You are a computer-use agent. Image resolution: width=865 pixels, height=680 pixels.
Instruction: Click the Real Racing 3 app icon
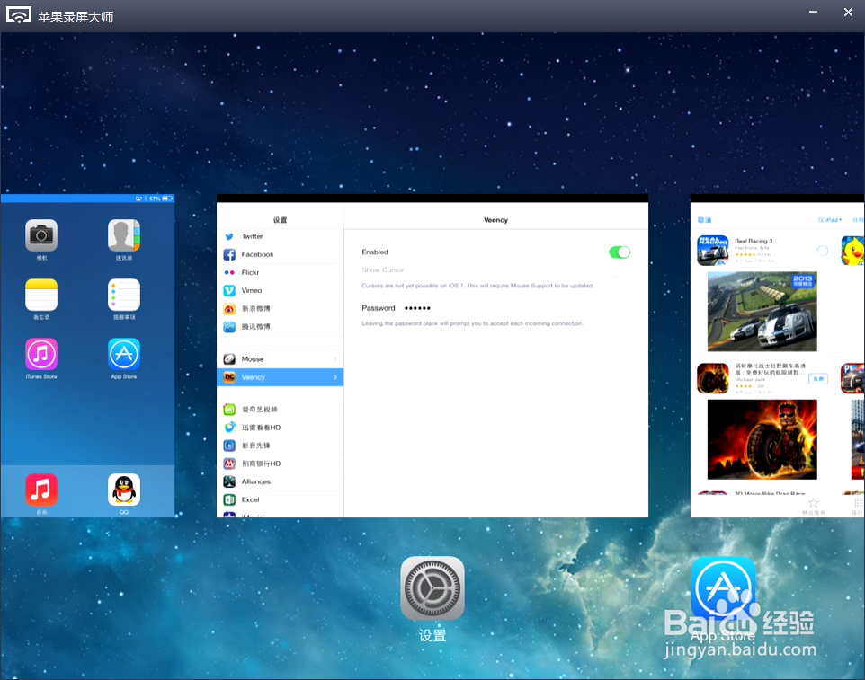pyautogui.click(x=713, y=251)
